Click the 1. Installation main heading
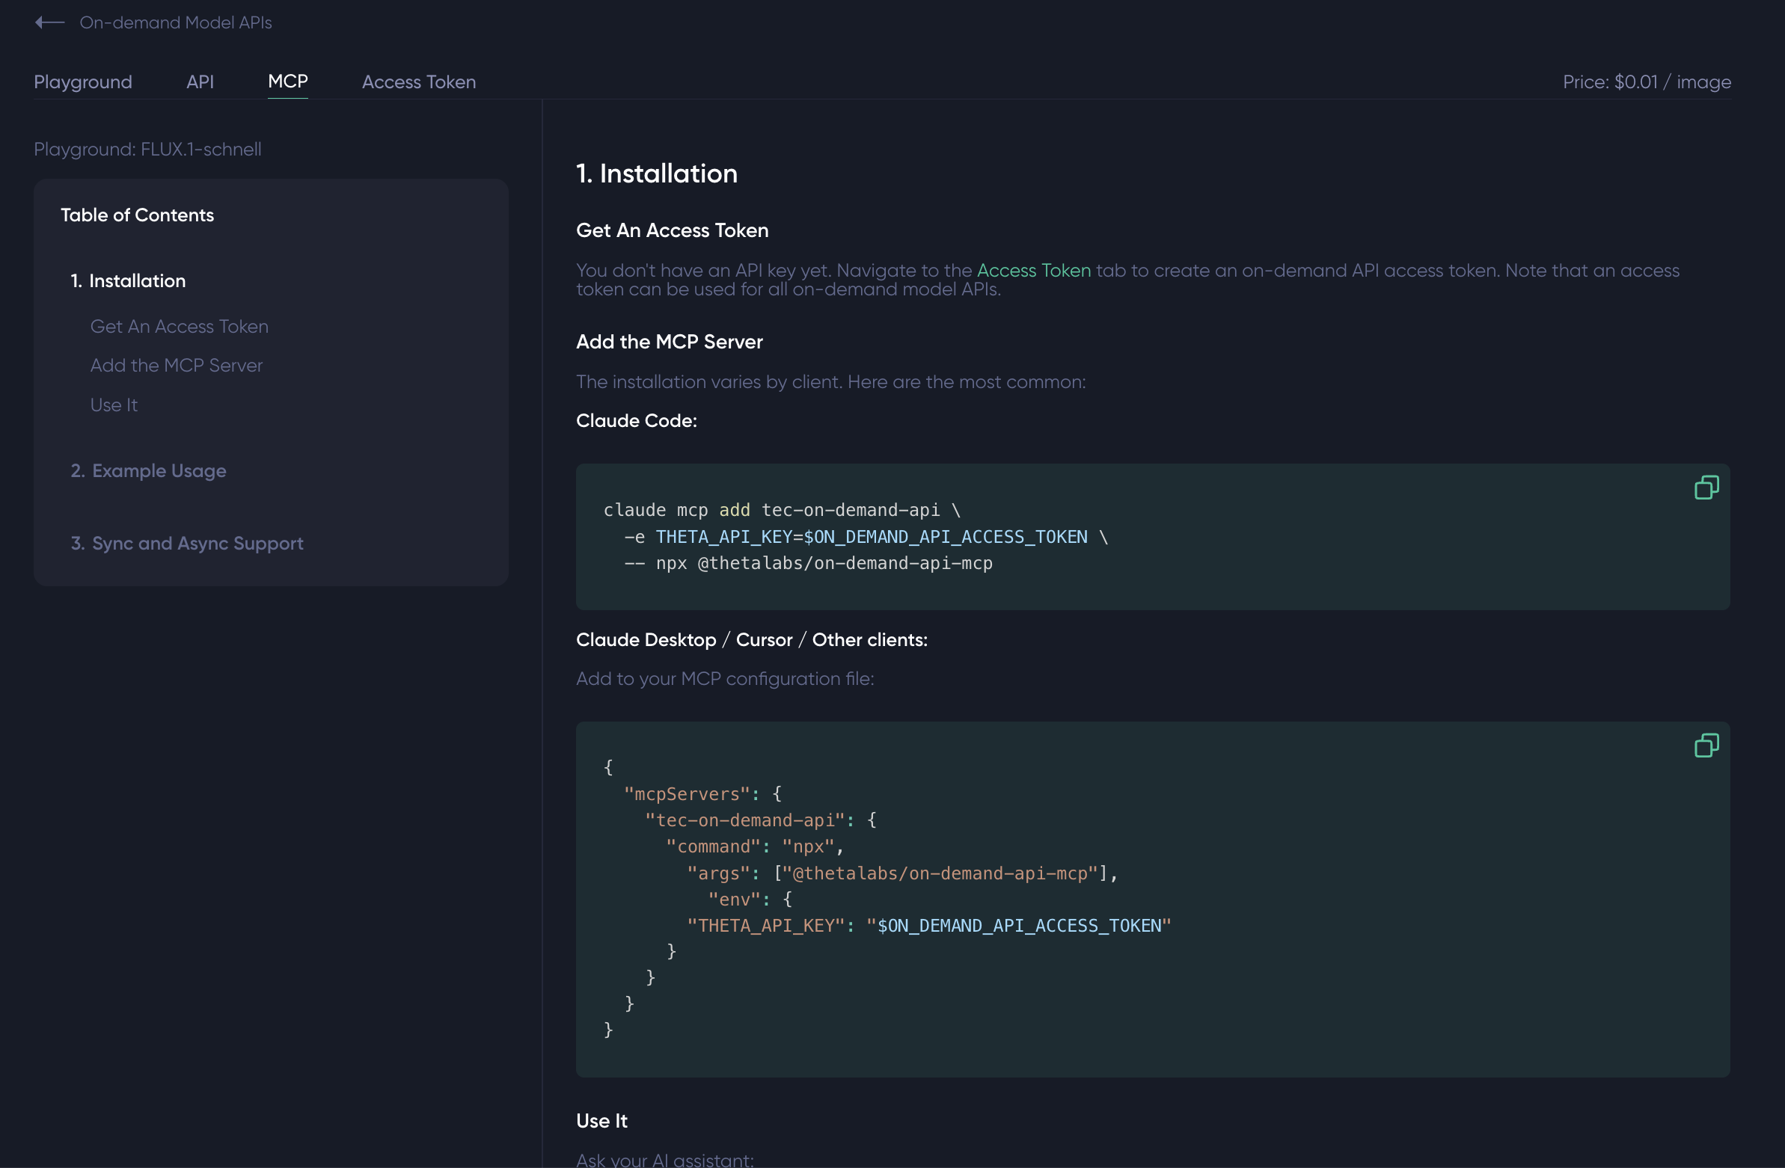Viewport: 1785px width, 1168px height. [656, 174]
